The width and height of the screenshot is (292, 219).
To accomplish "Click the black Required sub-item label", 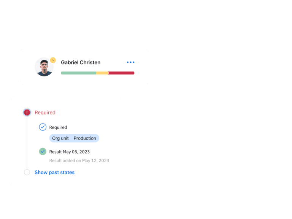I will pyautogui.click(x=58, y=127).
